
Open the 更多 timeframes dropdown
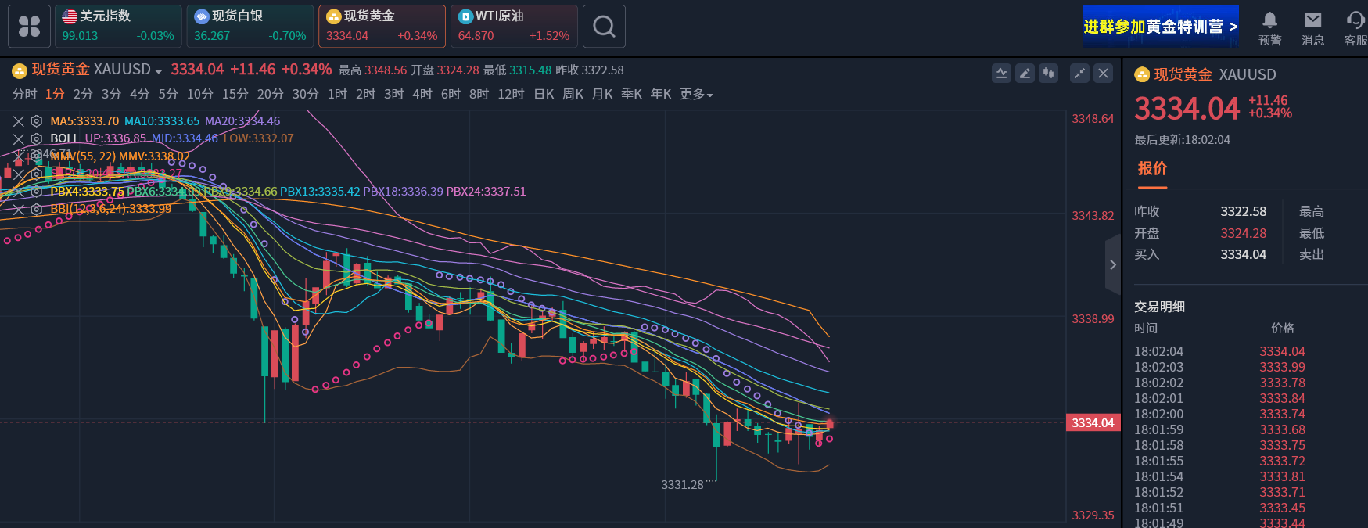(696, 95)
